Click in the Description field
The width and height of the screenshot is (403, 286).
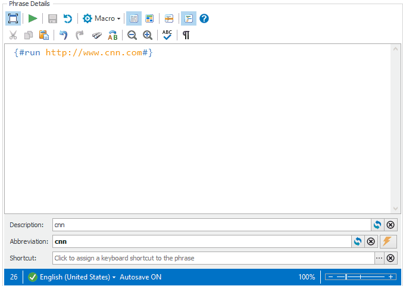click(211, 225)
